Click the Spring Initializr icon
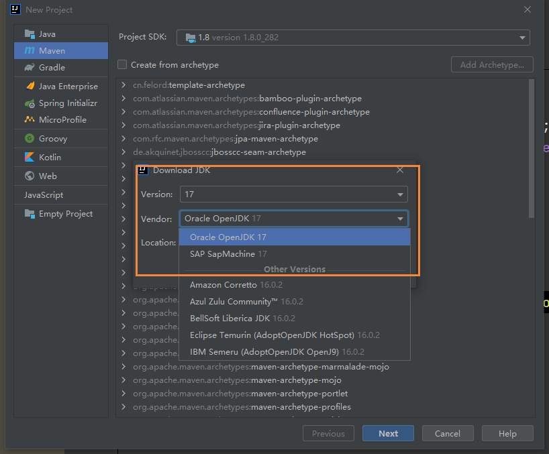Screen dimensions: 549x454 [29, 104]
